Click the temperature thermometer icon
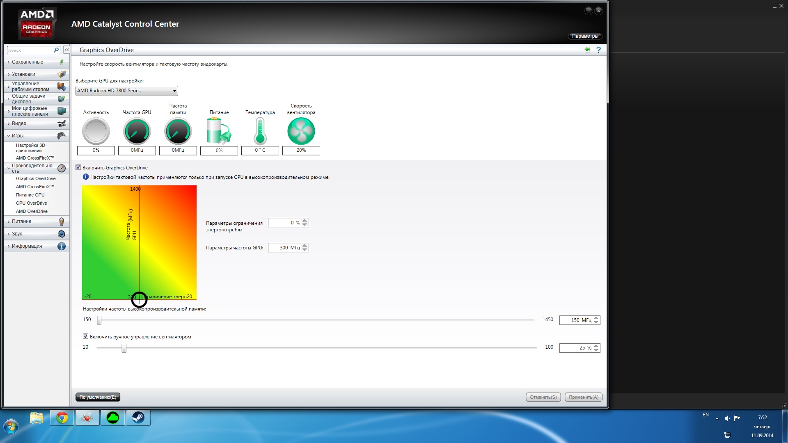The height and width of the screenshot is (443, 788). [x=260, y=131]
